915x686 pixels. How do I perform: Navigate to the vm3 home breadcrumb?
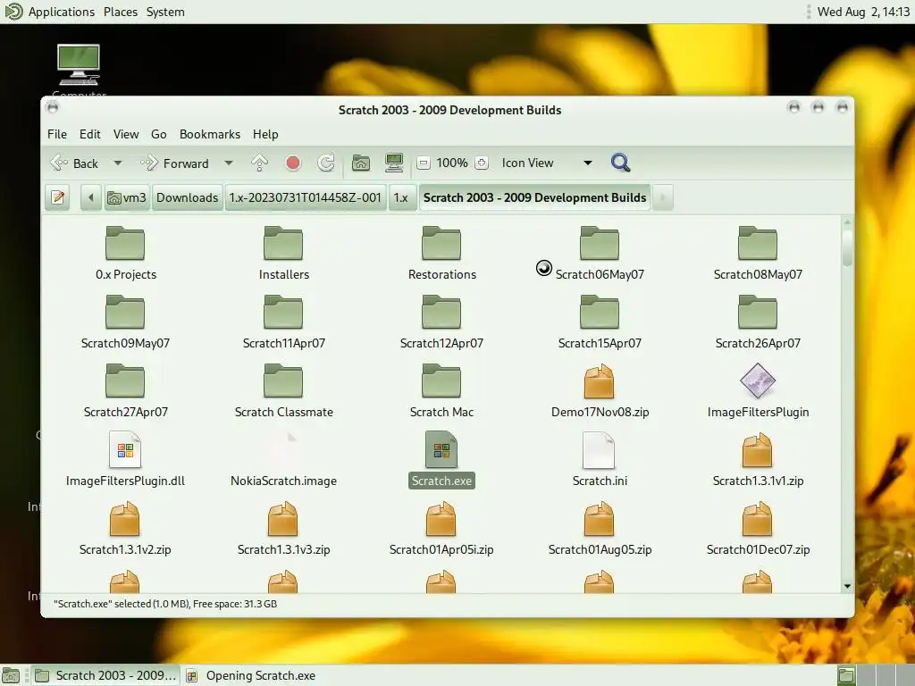pyautogui.click(x=127, y=197)
